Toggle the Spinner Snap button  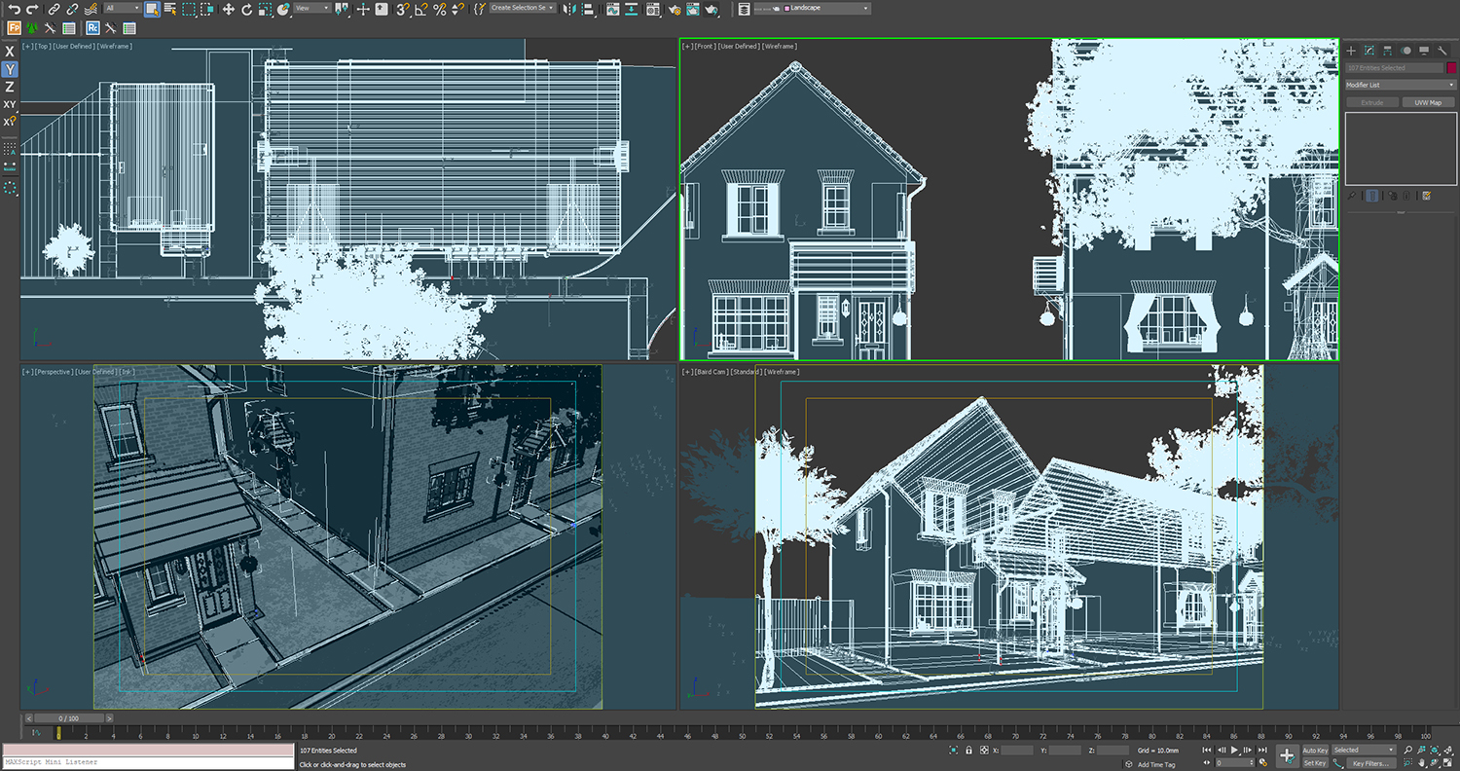click(x=457, y=9)
